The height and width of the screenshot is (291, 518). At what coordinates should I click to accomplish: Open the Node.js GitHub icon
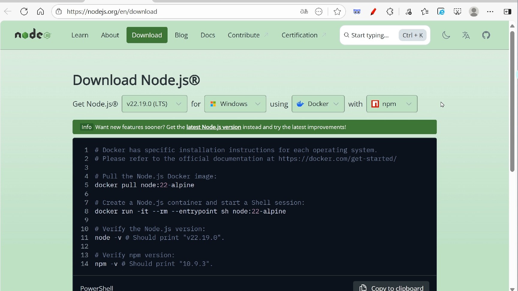pyautogui.click(x=486, y=35)
